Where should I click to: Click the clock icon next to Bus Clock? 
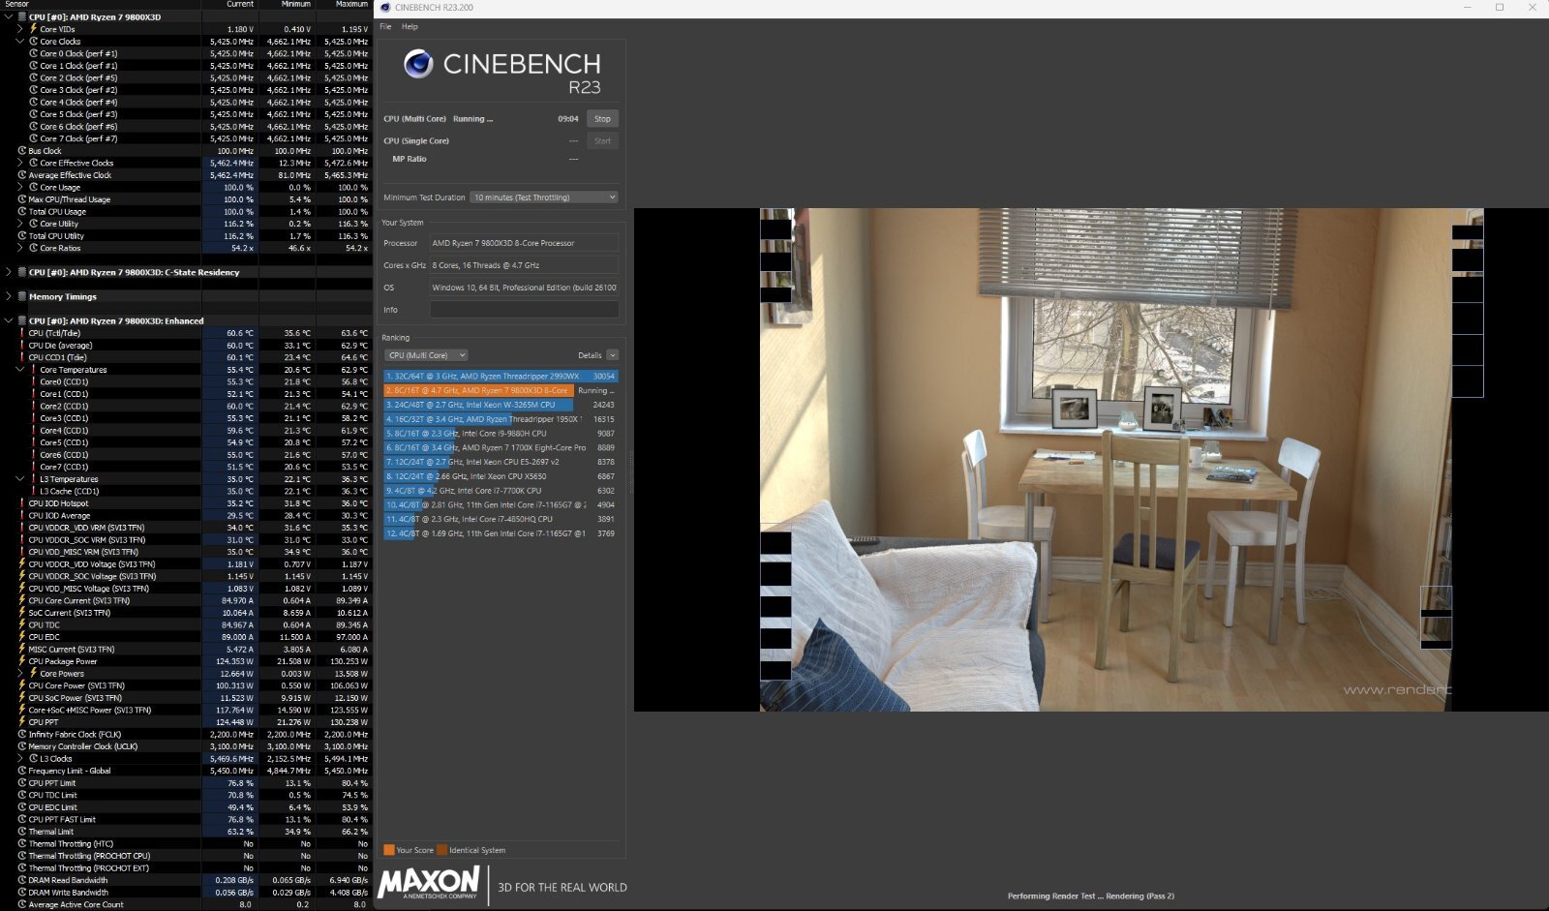(22, 151)
